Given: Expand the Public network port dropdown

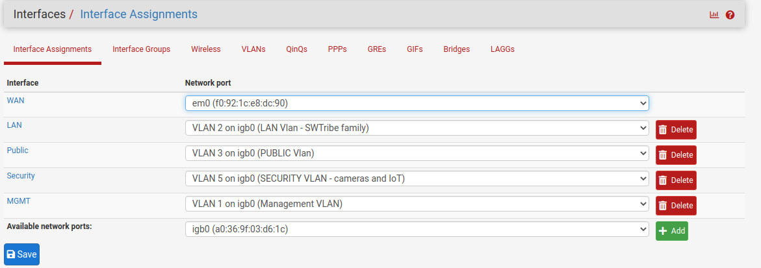Looking at the screenshot, I should point(417,153).
